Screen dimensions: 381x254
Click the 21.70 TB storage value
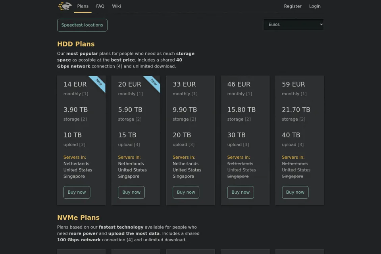296,110
